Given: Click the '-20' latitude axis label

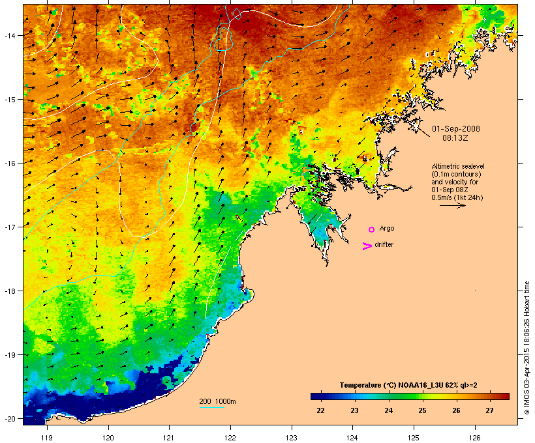Looking at the screenshot, I should tap(9, 418).
